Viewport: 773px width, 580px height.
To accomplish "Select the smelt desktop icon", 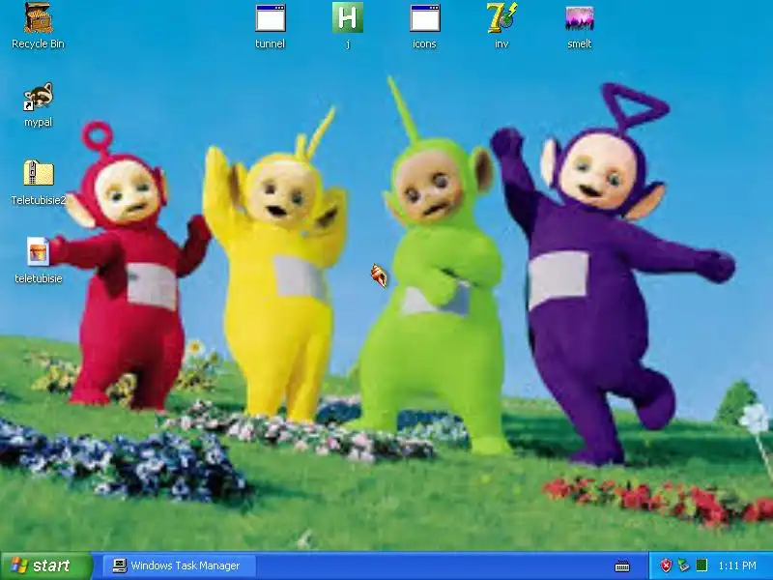I will 579,17.
